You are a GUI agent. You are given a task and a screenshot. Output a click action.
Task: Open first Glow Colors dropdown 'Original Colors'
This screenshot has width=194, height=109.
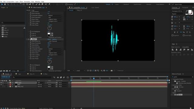click(55, 19)
